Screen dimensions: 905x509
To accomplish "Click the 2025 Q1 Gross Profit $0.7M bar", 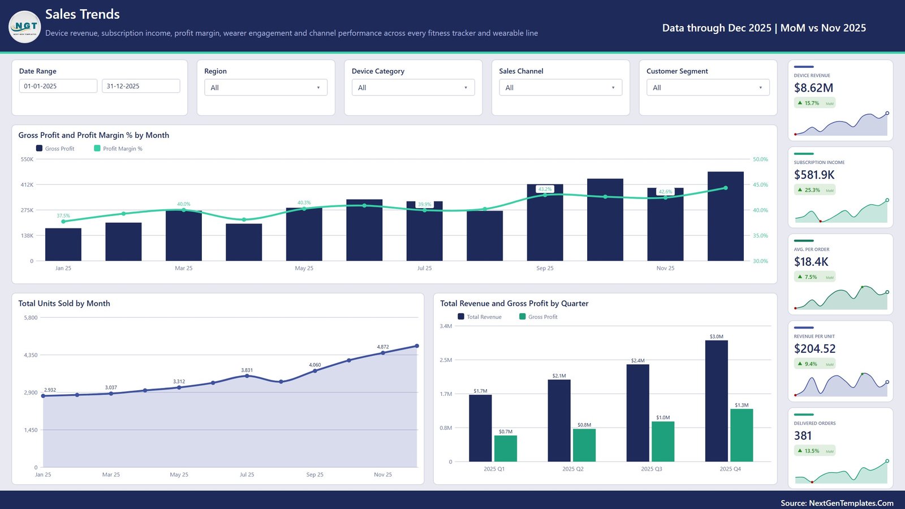I will (x=506, y=448).
